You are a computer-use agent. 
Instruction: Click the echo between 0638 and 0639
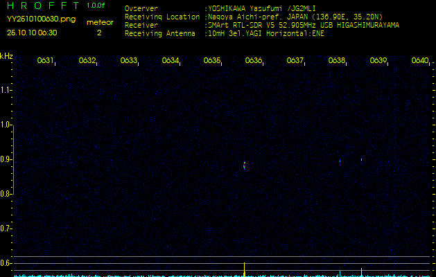point(361,160)
